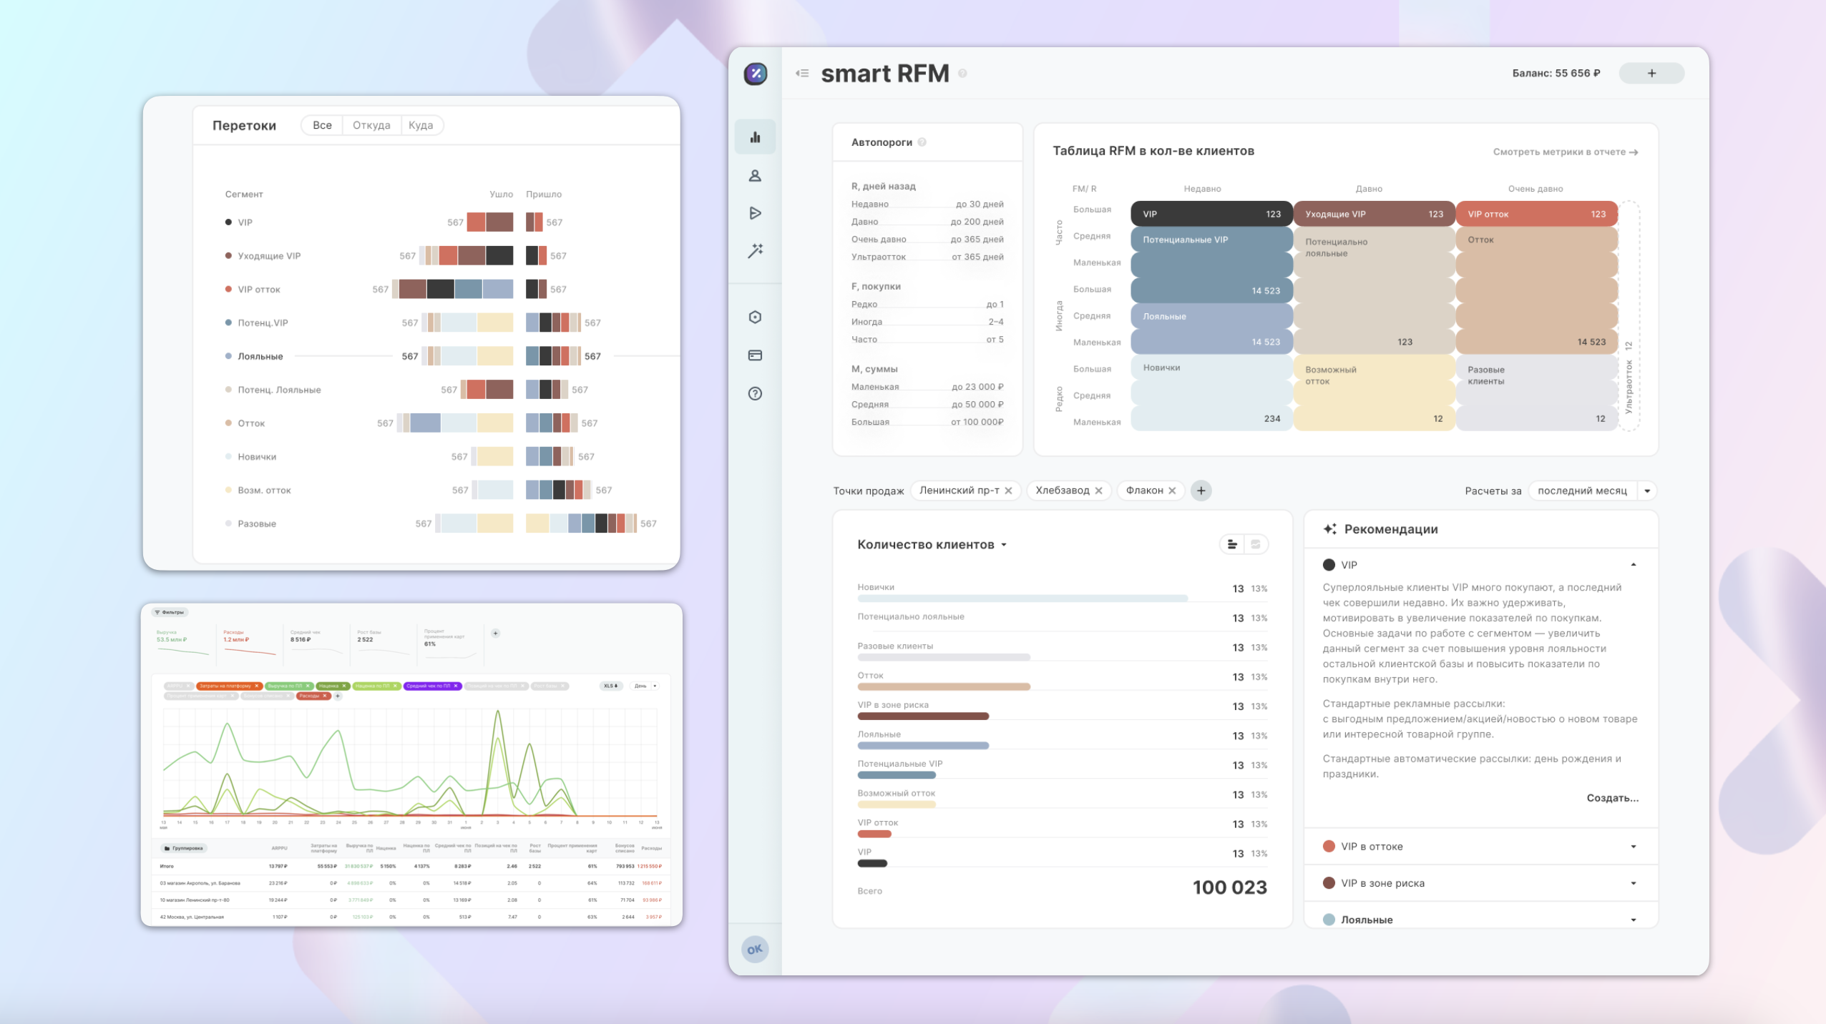Collapse sidebar with the menu toggle icon
The image size is (1826, 1024).
[x=802, y=73]
